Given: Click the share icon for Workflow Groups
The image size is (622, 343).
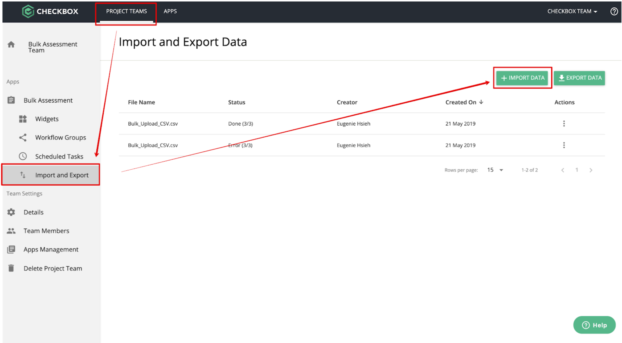Looking at the screenshot, I should click(23, 137).
